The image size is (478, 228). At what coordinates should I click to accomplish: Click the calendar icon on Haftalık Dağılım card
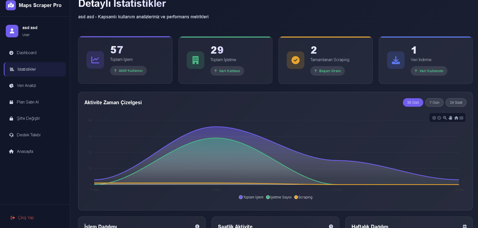(x=465, y=226)
